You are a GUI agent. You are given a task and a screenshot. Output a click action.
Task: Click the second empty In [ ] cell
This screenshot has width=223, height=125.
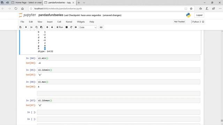tap(118, 119)
